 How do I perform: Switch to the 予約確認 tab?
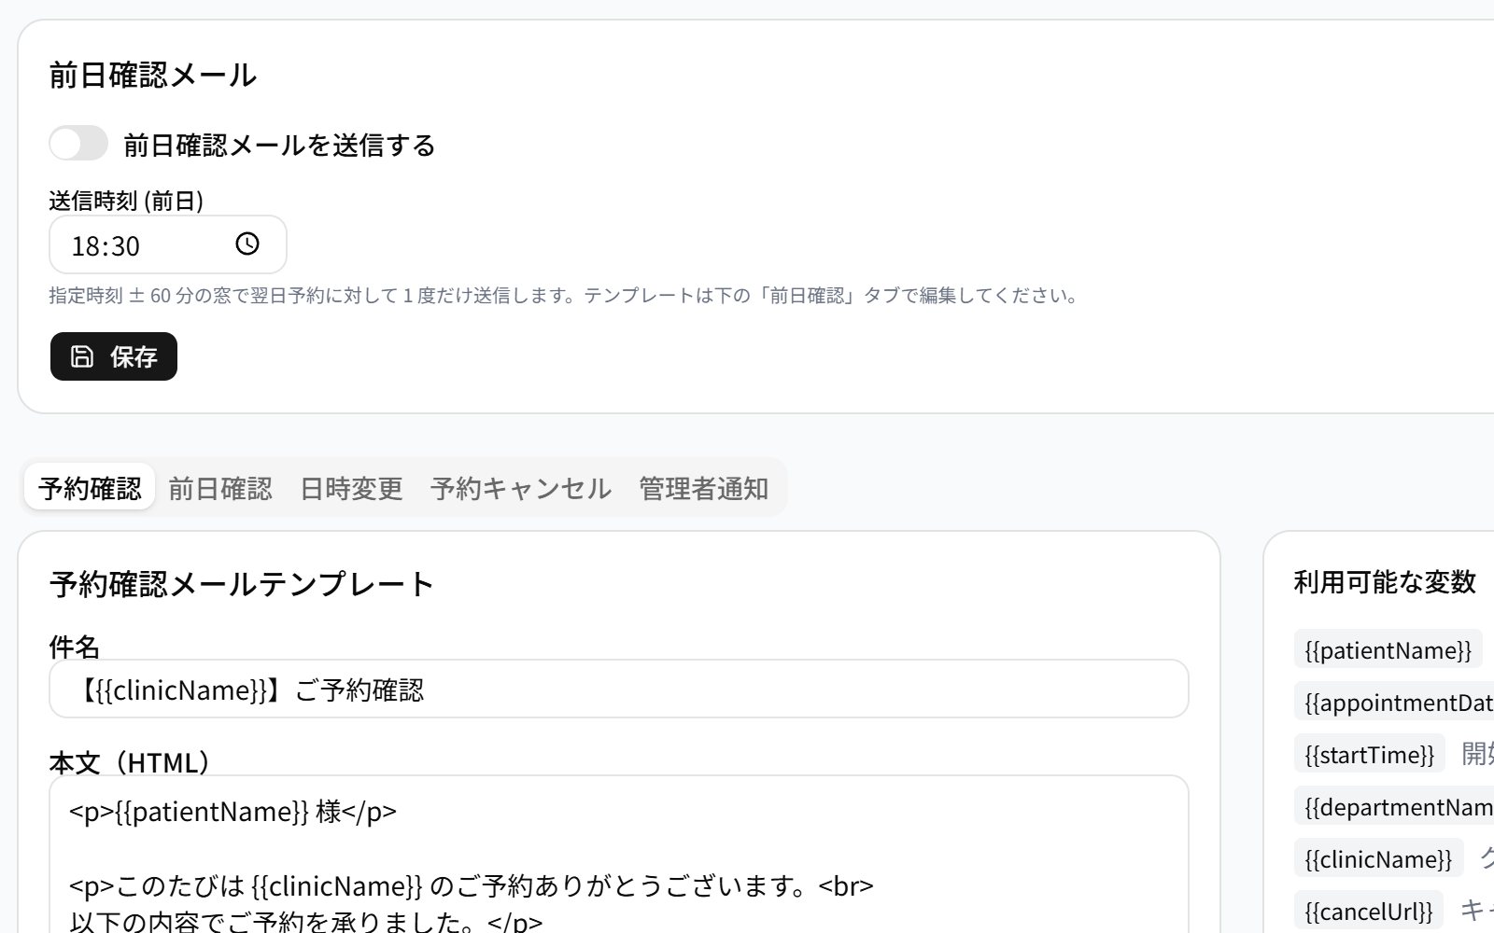click(90, 488)
